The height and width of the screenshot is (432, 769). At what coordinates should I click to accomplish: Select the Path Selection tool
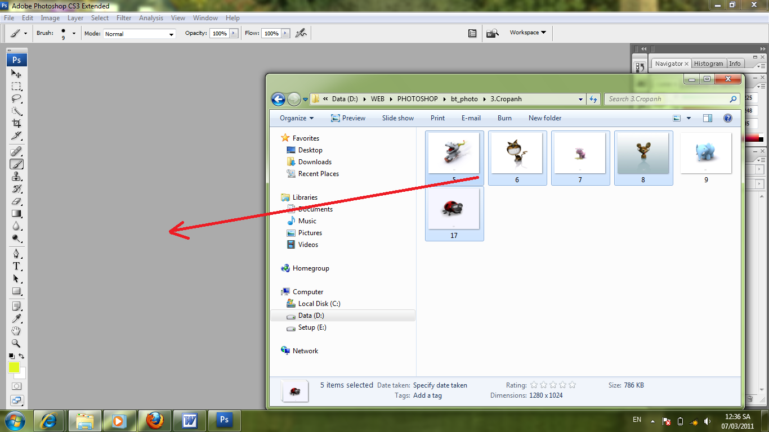[16, 278]
